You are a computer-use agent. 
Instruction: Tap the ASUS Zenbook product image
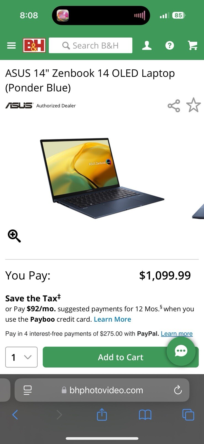(102, 178)
